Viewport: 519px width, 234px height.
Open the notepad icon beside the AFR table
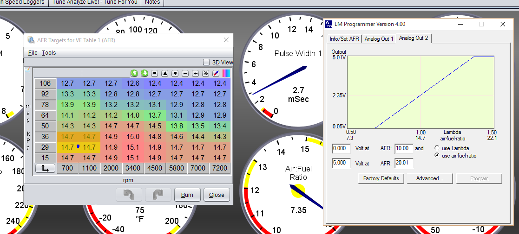[x=27, y=70]
